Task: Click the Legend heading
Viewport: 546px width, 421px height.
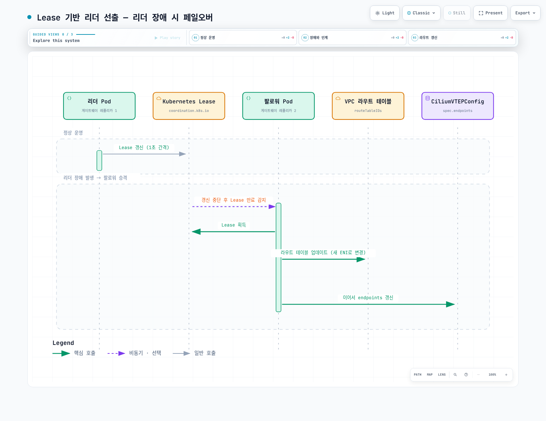Action: tap(63, 343)
